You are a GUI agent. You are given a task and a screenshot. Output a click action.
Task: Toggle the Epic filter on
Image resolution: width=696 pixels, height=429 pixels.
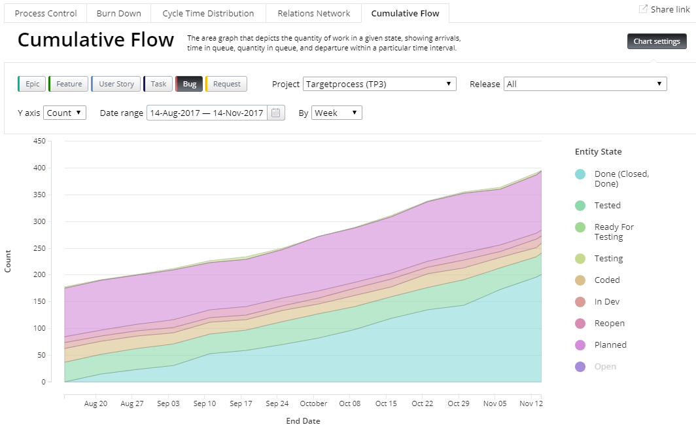(31, 84)
